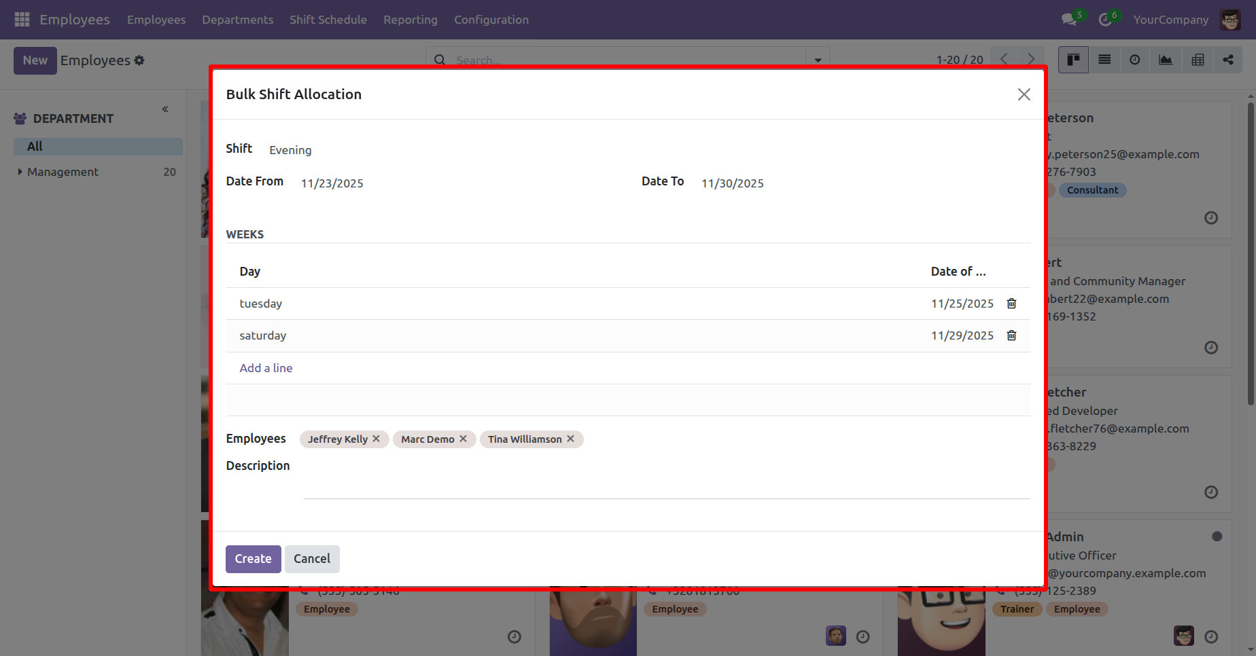Open the activities clock icon in navbar
Image resolution: width=1256 pixels, height=656 pixels.
pos(1105,20)
